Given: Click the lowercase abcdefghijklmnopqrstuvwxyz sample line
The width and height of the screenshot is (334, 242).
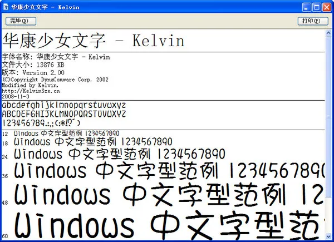Looking at the screenshot, I should 64,105.
